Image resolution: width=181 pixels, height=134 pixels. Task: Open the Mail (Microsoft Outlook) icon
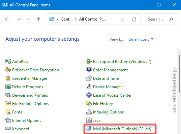point(89,129)
